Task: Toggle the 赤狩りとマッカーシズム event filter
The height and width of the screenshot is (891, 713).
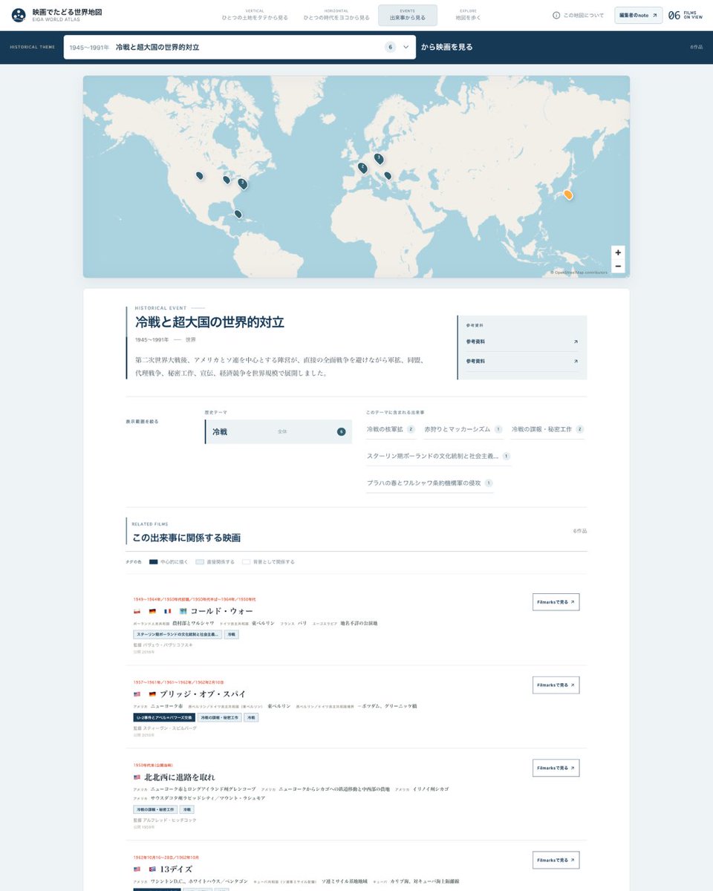Action: point(463,429)
